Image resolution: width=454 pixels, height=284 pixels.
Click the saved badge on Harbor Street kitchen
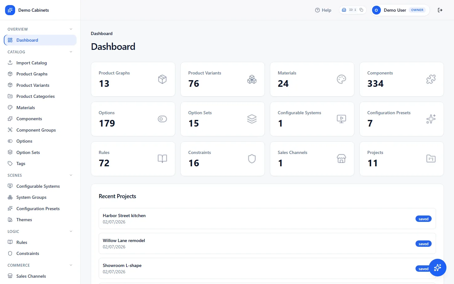[423, 219]
